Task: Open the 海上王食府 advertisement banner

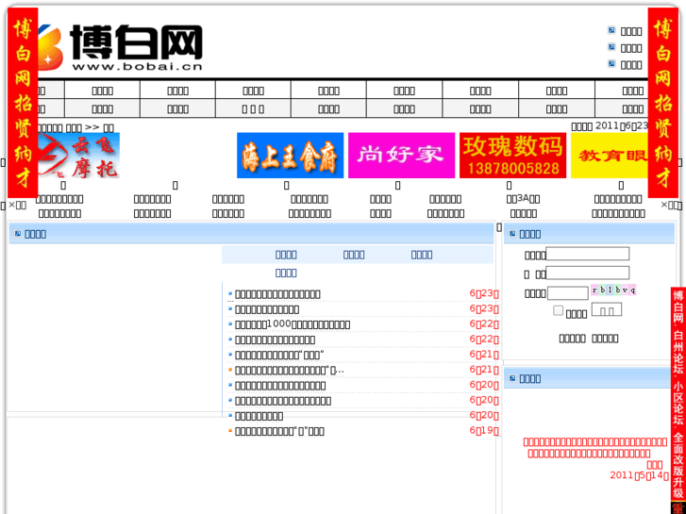Action: pos(290,156)
